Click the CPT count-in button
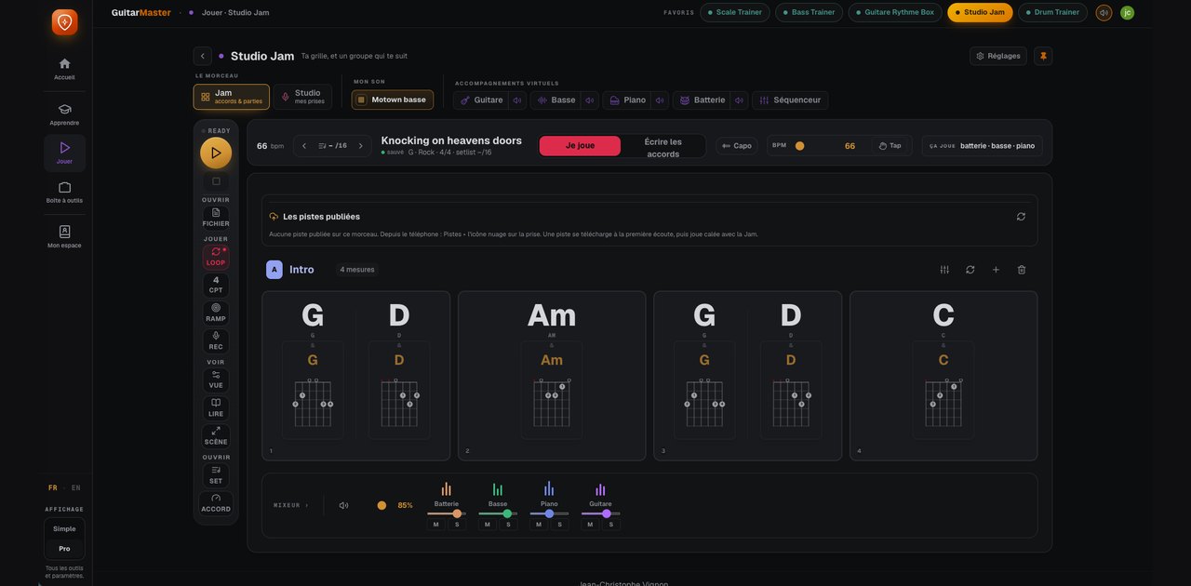 pyautogui.click(x=216, y=285)
